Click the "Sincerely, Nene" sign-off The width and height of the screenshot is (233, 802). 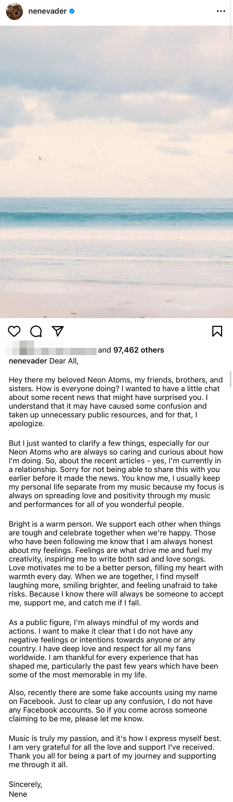[x=25, y=789]
